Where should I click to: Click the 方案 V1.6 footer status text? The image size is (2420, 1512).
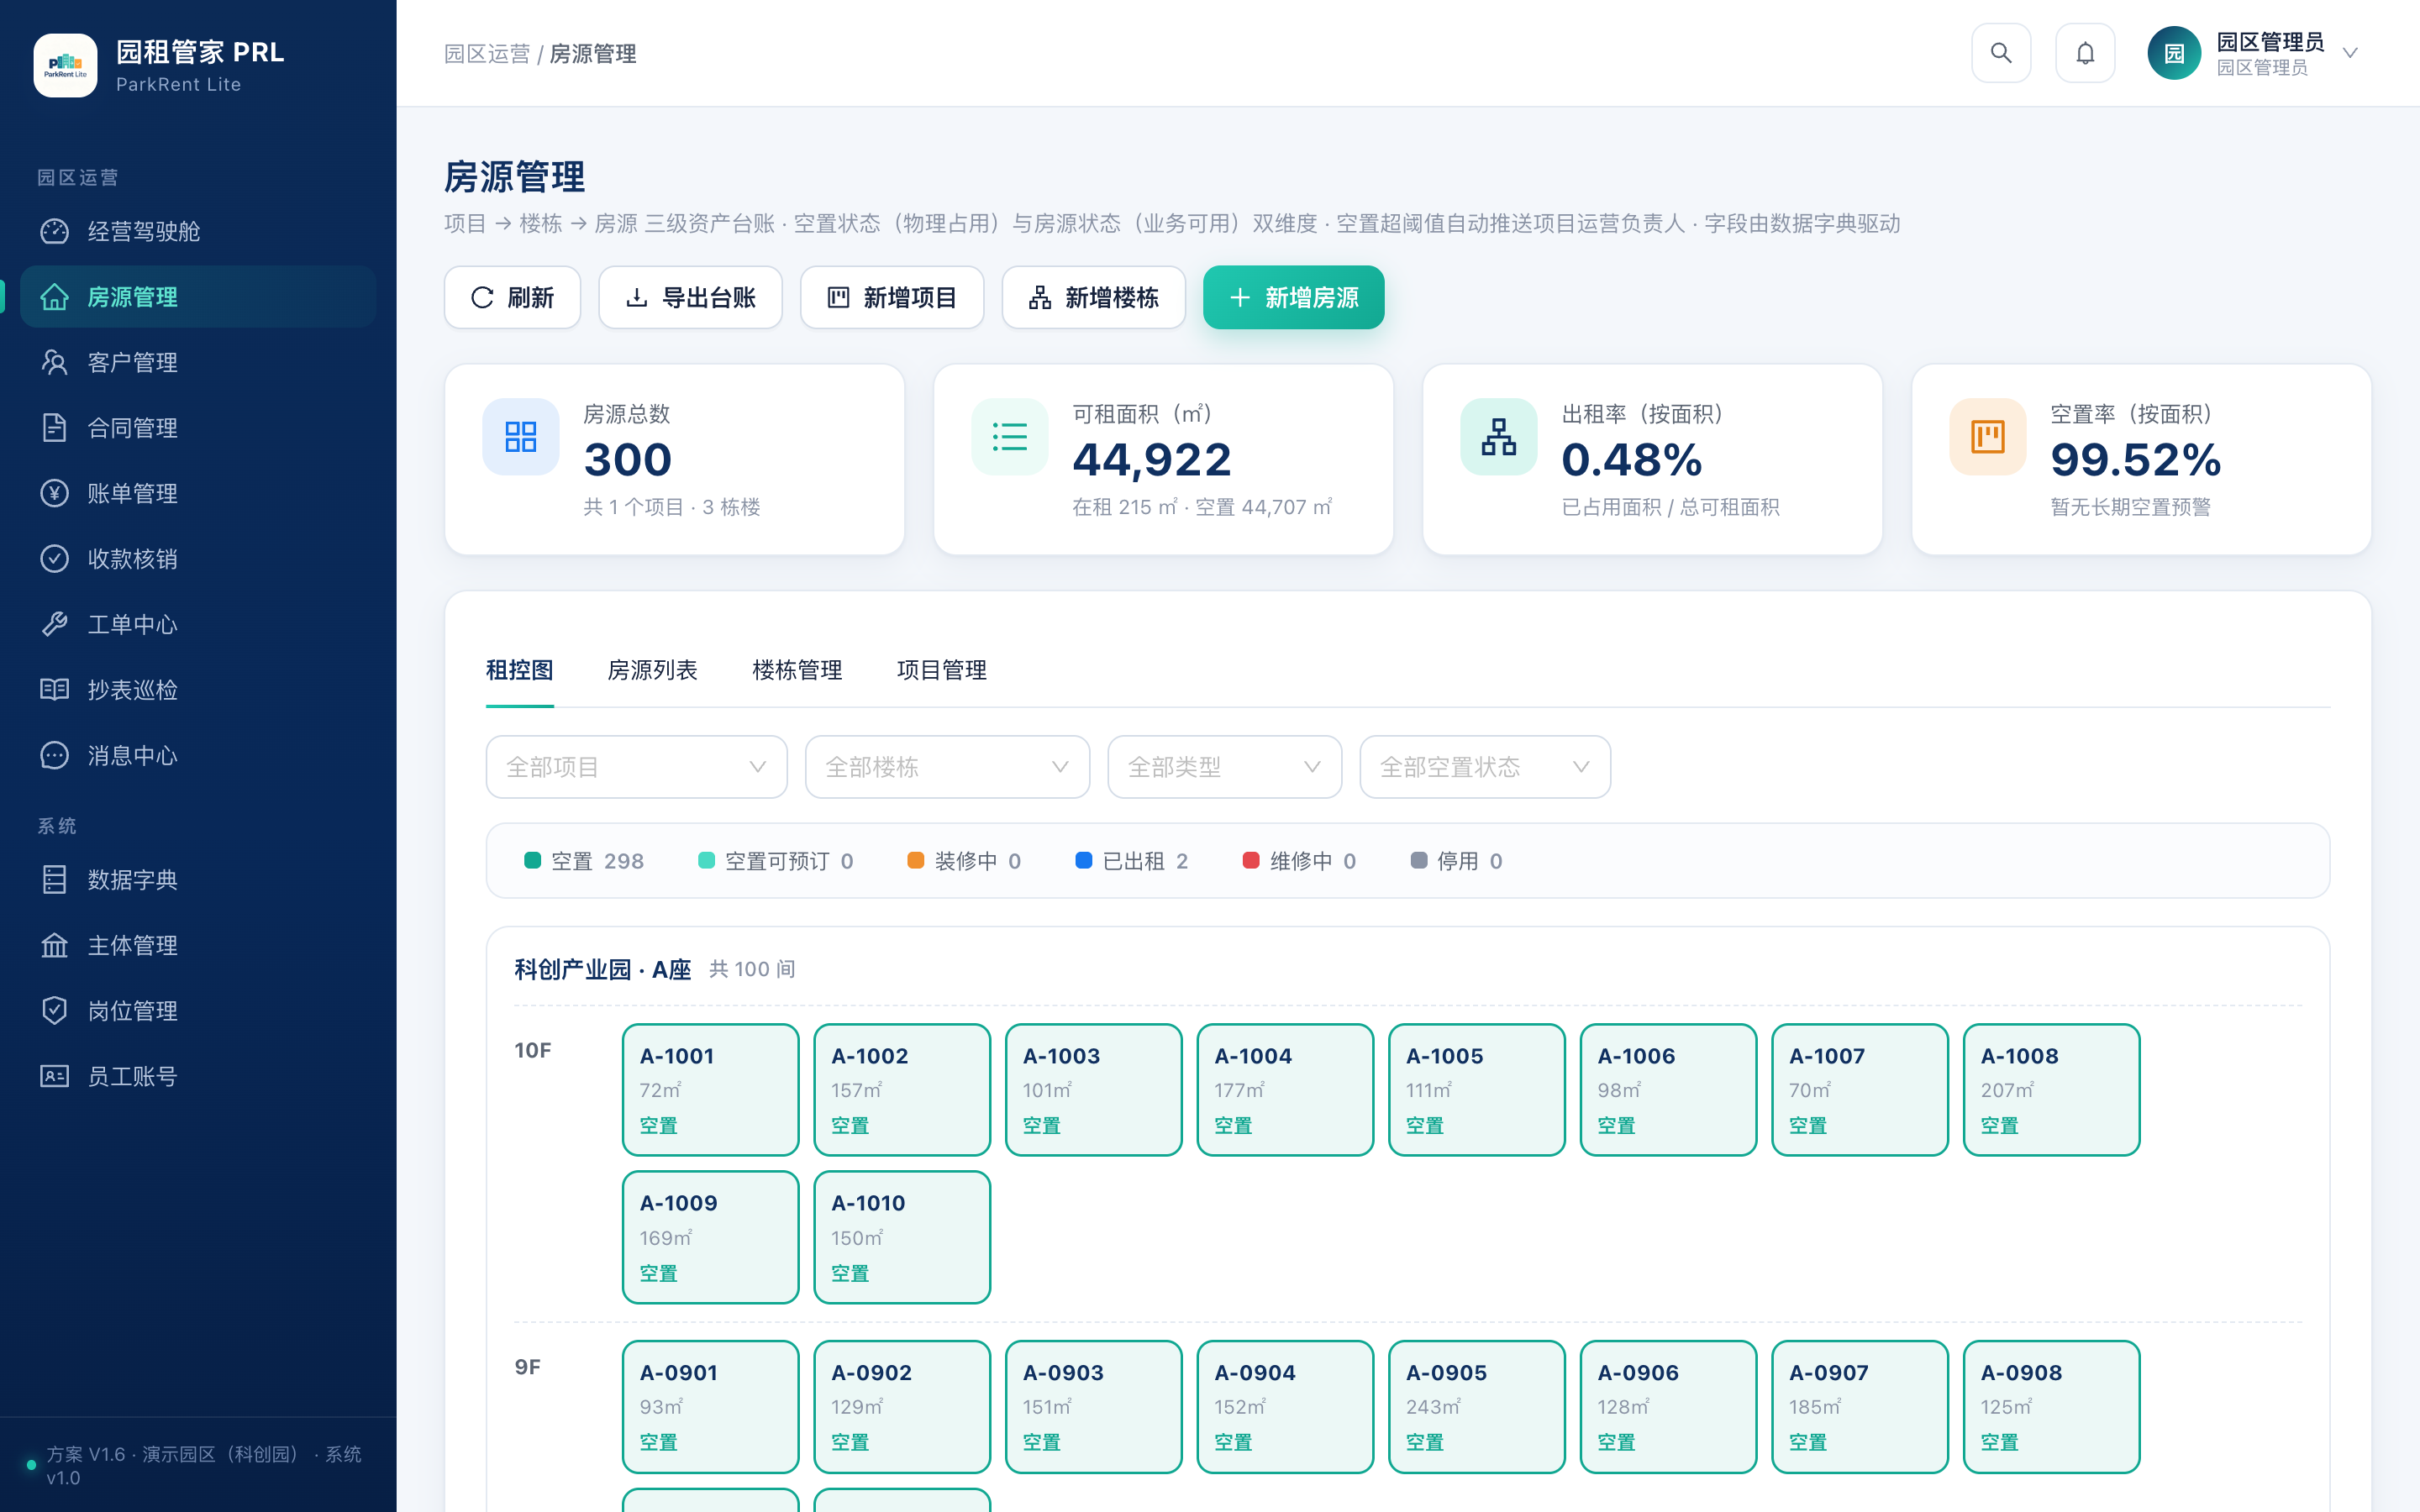point(204,1465)
